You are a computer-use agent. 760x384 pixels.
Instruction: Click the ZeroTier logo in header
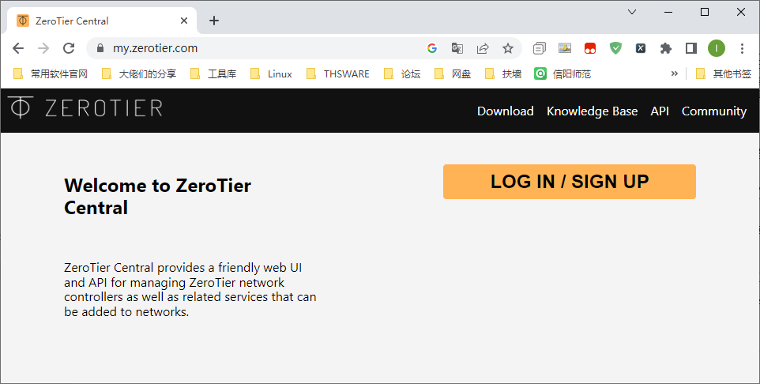[85, 108]
